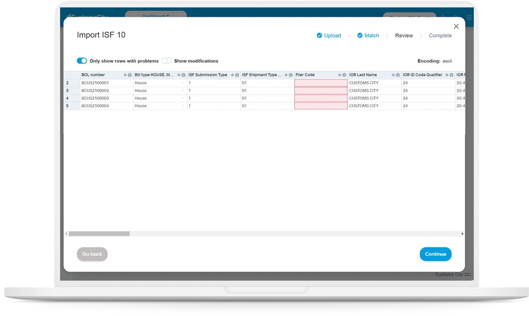The height and width of the screenshot is (316, 529).
Task: Select row number 5 header
Action: click(72, 106)
